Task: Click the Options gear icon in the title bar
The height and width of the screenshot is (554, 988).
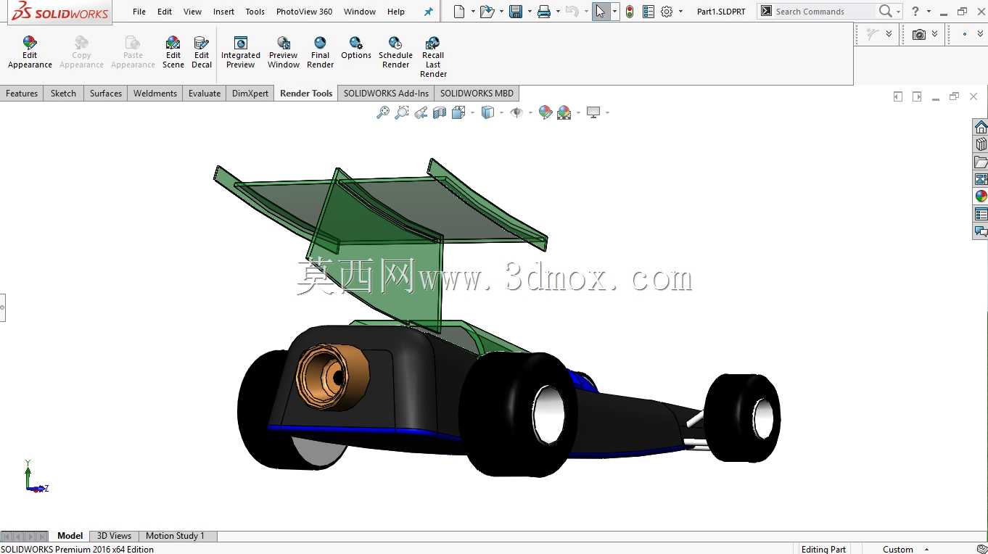Action: 667,12
